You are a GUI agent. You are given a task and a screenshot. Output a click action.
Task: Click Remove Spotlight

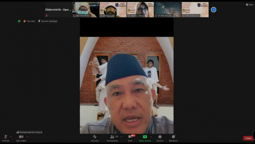[48, 21]
